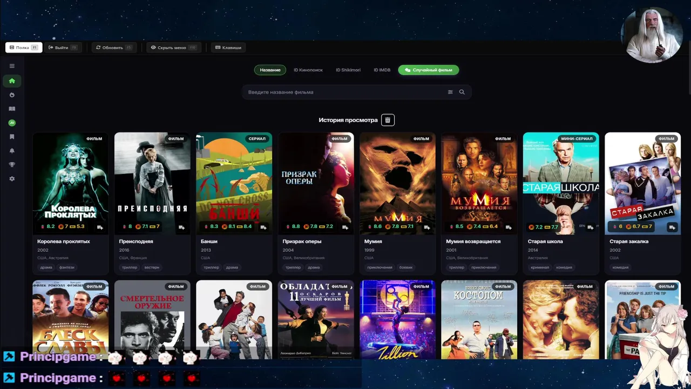The height and width of the screenshot is (389, 691).
Task: Click the year 2013 under Банши
Action: [x=206, y=250]
